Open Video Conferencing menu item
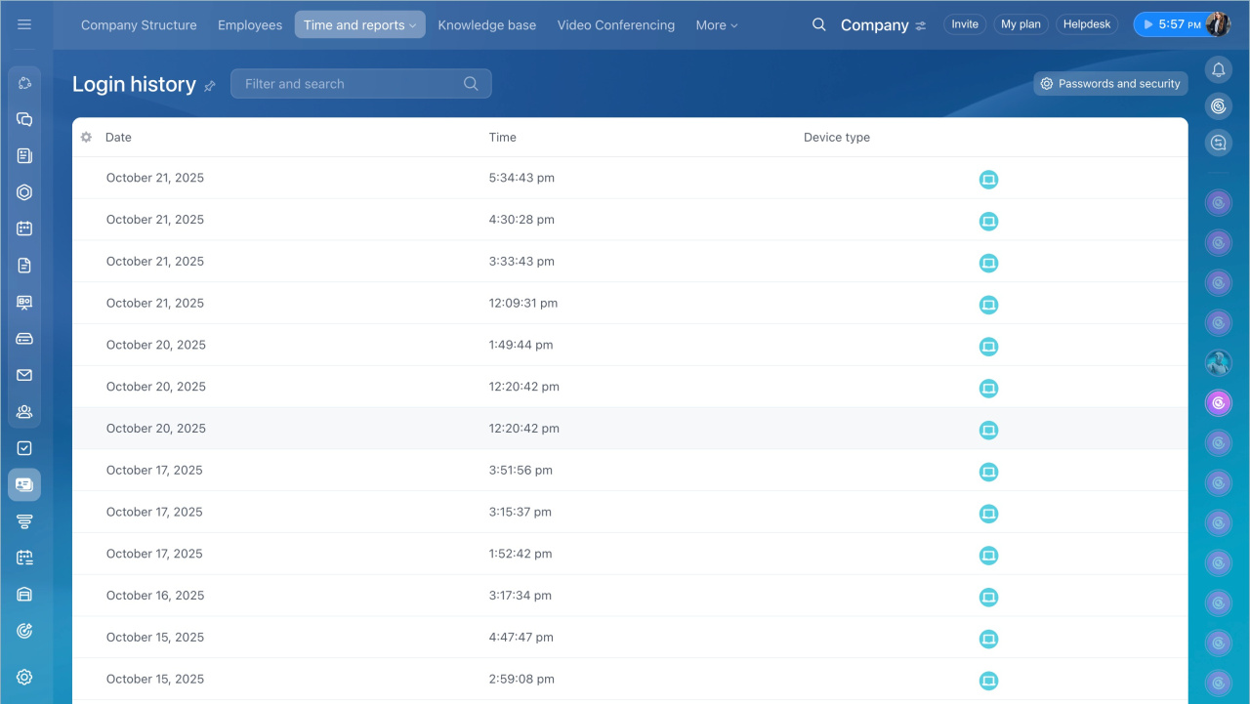1250x704 pixels. coord(615,25)
